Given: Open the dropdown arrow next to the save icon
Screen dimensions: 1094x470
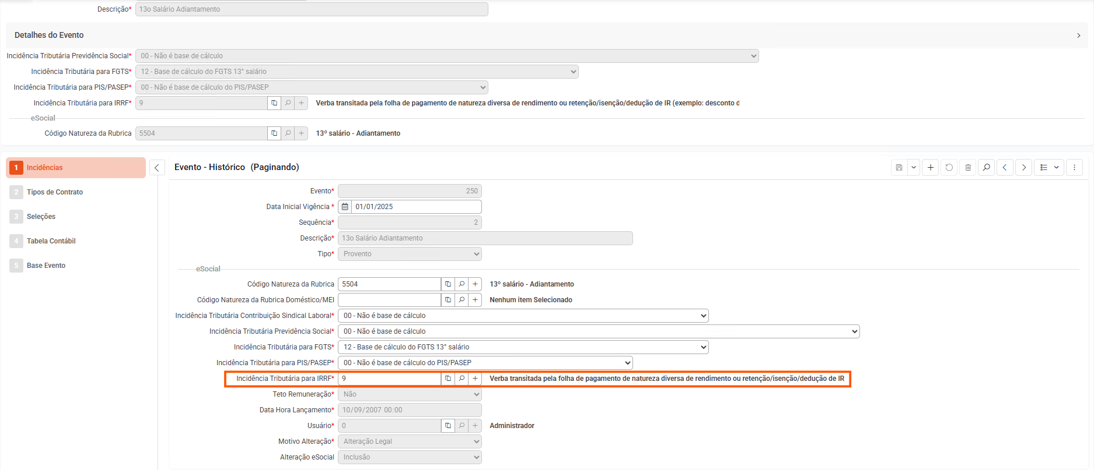Looking at the screenshot, I should click(914, 168).
